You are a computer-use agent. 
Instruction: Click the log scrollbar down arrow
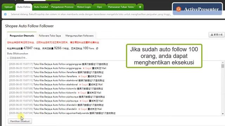(x=223, y=114)
